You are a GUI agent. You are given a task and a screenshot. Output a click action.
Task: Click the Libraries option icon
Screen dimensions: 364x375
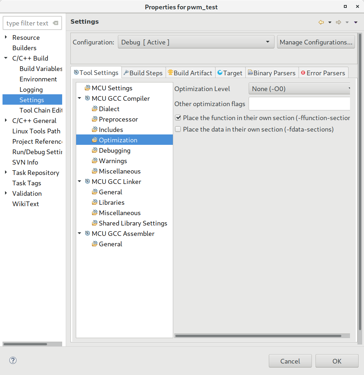pyautogui.click(x=95, y=202)
